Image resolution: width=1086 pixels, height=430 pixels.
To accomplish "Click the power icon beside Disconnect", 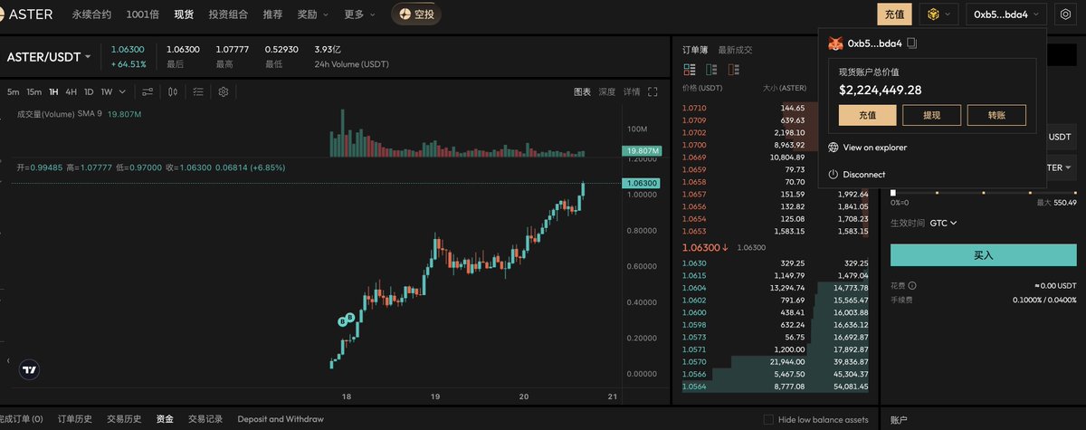I will [834, 174].
